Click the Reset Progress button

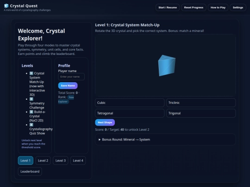194,7
